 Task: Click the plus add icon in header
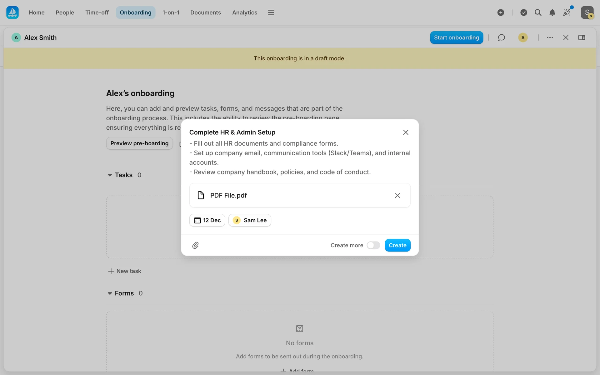point(501,12)
